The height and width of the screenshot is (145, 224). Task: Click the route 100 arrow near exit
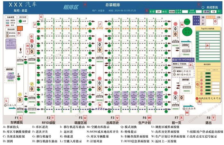(x=177, y=51)
